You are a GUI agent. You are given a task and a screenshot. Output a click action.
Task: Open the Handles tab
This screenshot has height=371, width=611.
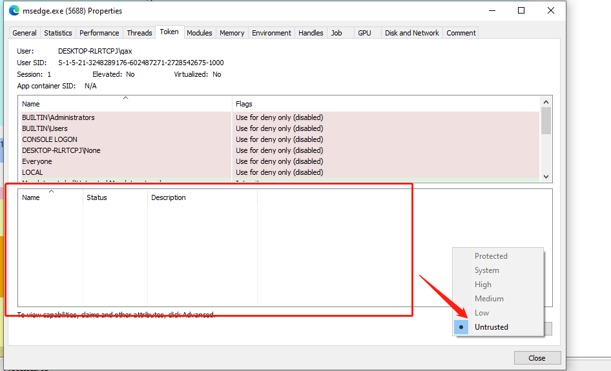(311, 33)
